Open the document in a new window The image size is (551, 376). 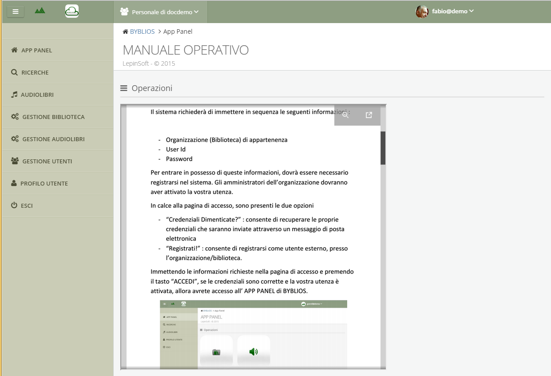pyautogui.click(x=369, y=115)
